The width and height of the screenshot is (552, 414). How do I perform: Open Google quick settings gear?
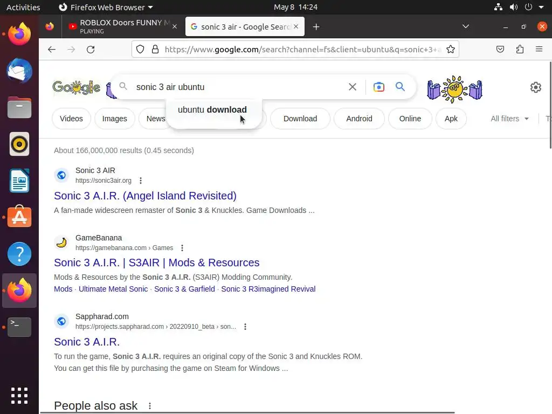pyautogui.click(x=535, y=87)
